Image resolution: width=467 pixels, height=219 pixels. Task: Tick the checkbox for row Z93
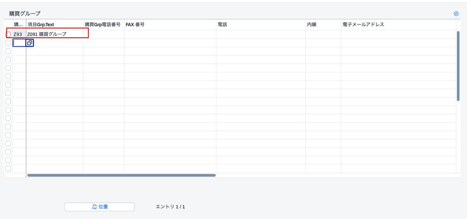pyautogui.click(x=8, y=34)
